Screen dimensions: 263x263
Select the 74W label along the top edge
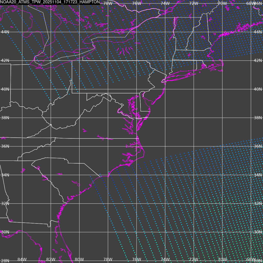tap(165, 3)
